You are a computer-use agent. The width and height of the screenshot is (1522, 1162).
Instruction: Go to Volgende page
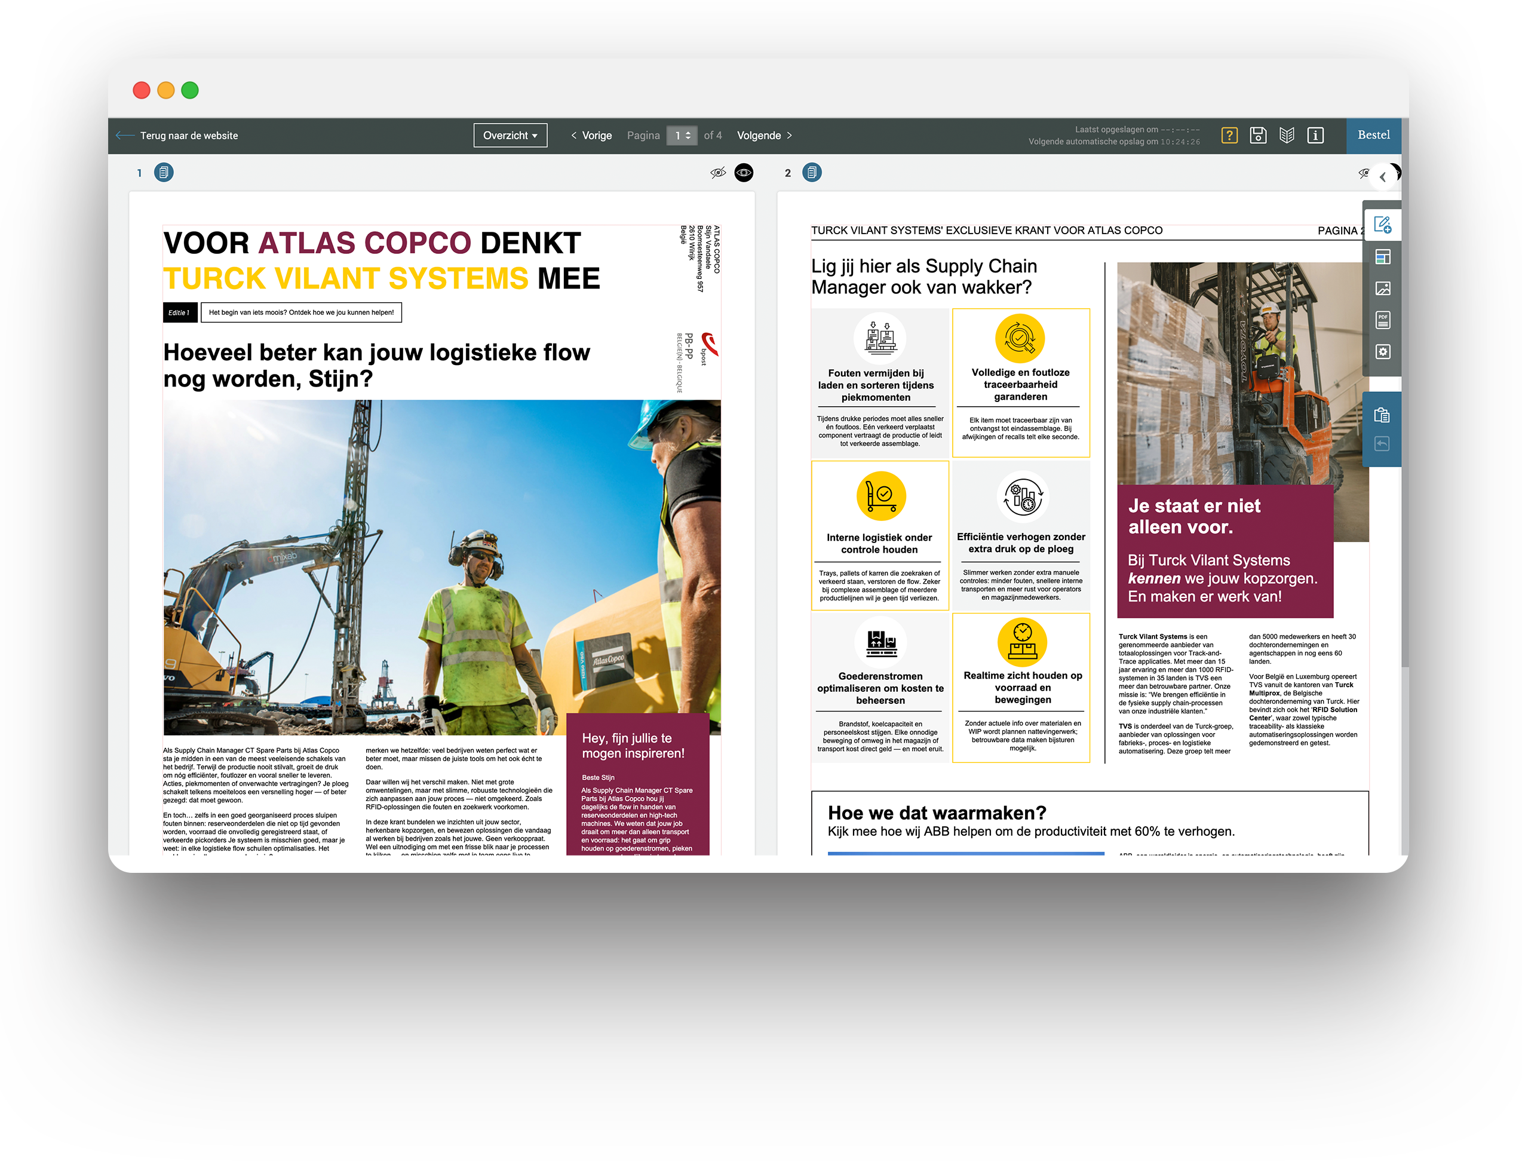point(764,136)
